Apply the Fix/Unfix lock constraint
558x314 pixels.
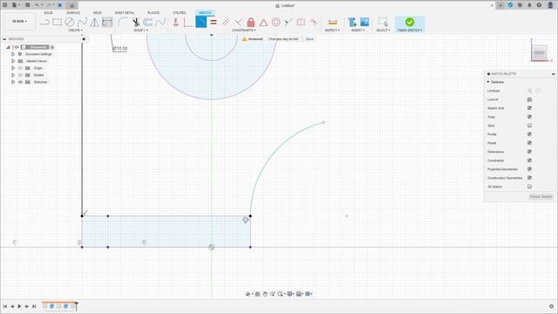point(251,22)
